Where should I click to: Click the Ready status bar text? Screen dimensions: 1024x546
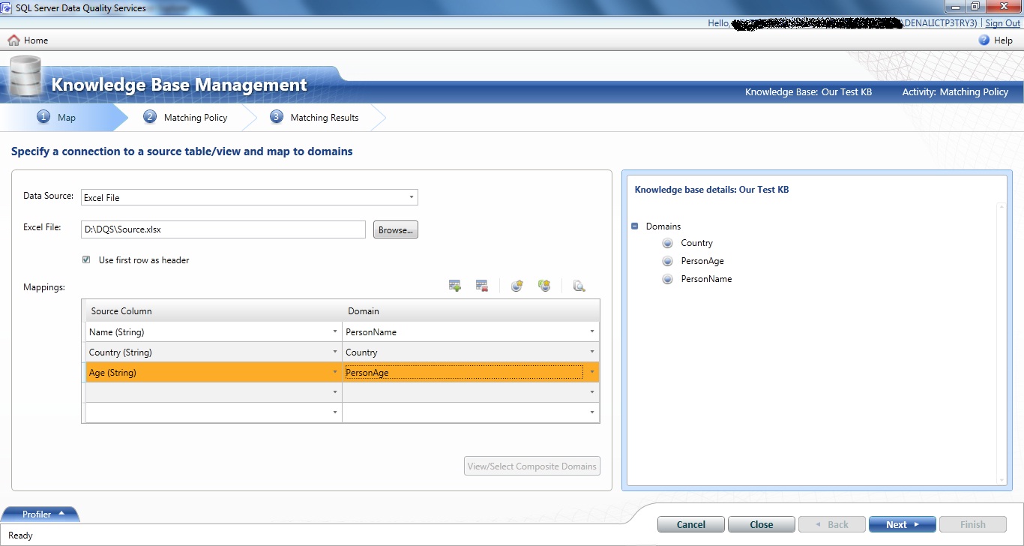coord(20,535)
